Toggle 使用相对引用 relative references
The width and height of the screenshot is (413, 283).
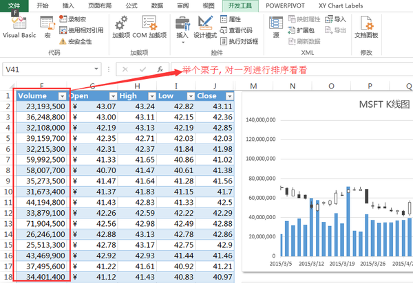point(81,30)
